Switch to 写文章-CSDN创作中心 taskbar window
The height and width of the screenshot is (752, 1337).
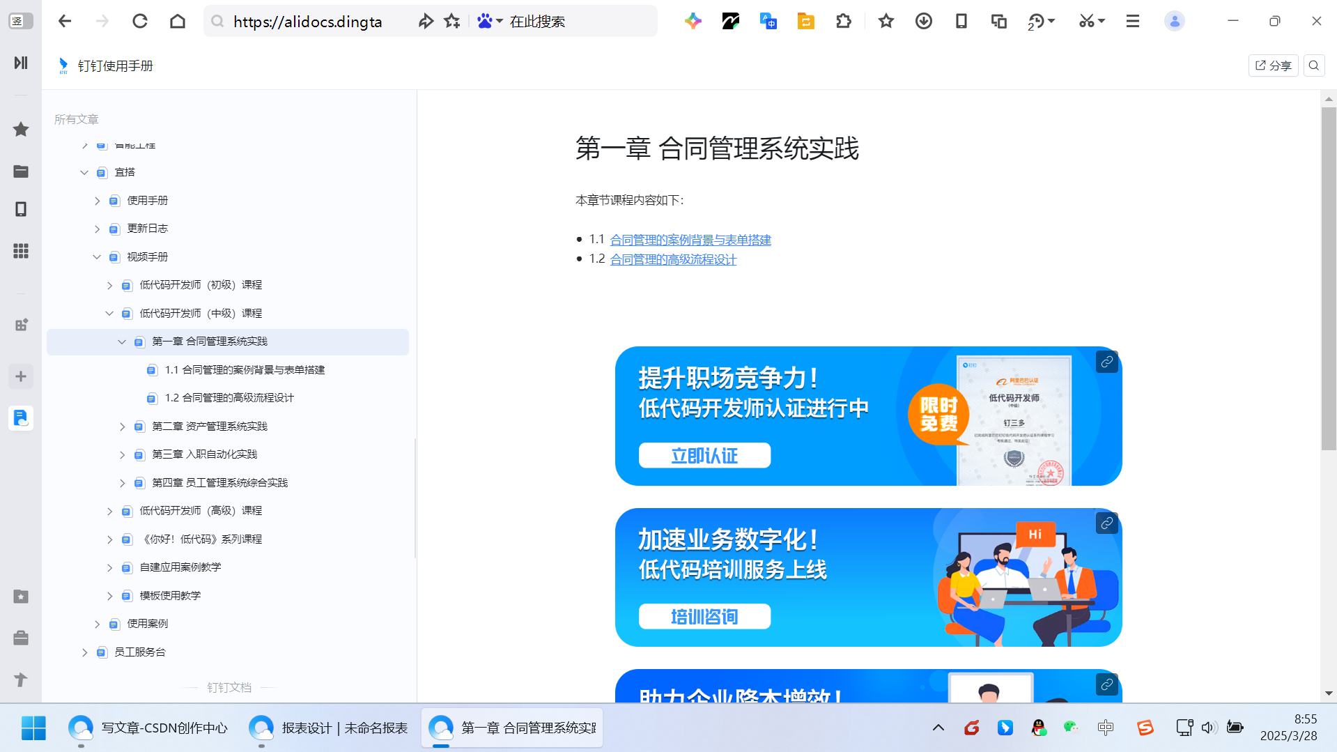coord(148,728)
